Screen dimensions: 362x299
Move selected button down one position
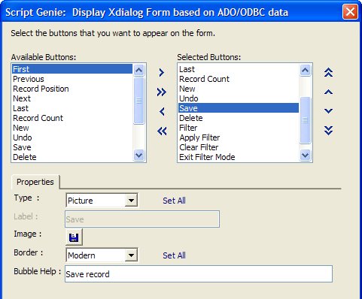328,111
